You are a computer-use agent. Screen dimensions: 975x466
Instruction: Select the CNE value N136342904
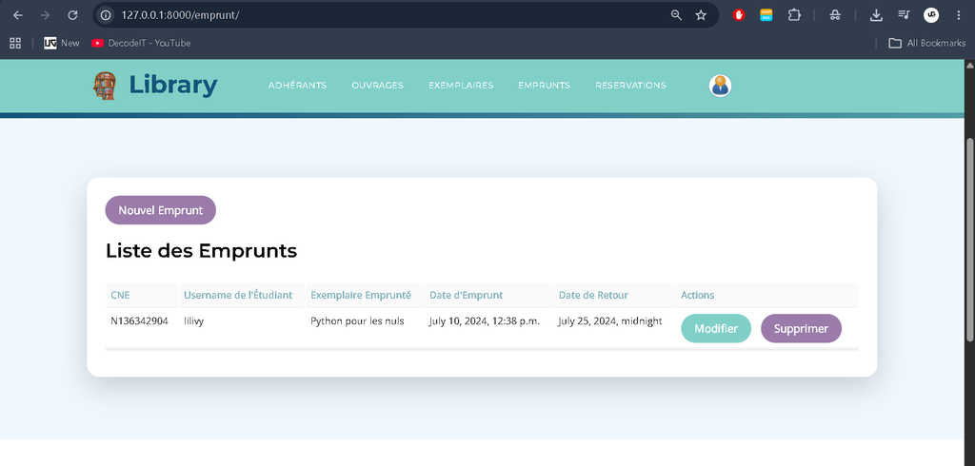[x=139, y=321]
